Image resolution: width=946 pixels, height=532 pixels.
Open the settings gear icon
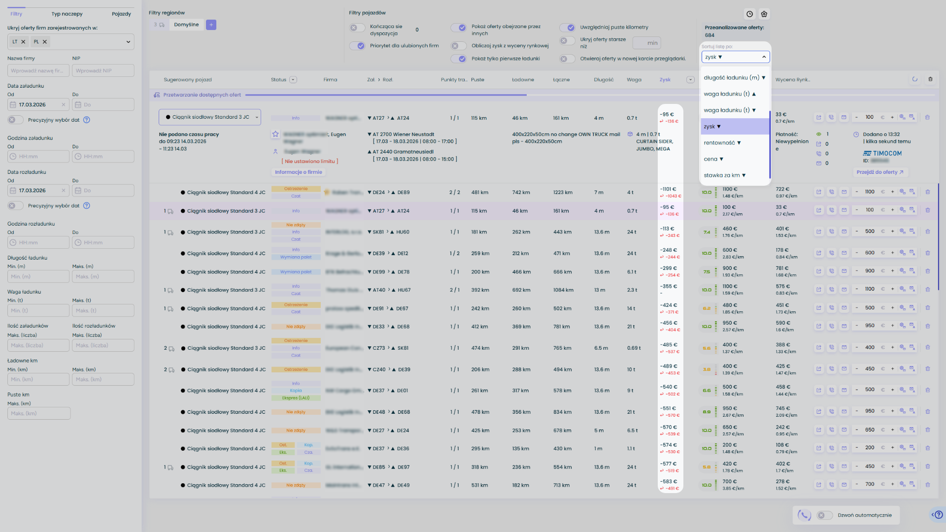(764, 14)
